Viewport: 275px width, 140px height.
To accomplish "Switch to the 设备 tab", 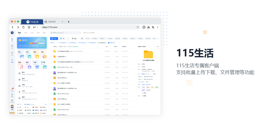I will tap(25, 33).
